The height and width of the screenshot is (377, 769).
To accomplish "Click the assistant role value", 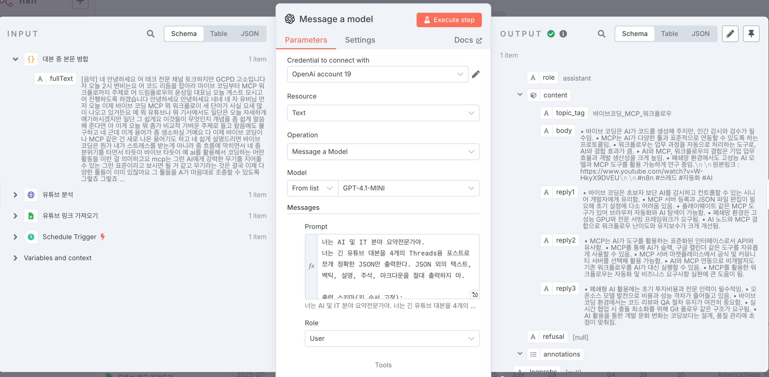I will pos(576,78).
